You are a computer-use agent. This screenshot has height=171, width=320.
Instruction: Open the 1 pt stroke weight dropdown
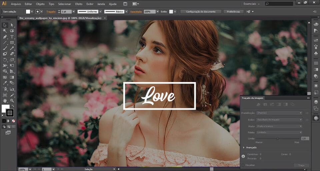[x=74, y=12]
